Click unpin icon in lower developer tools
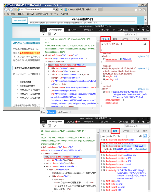The width and height of the screenshot is (153, 192). pos(143,122)
